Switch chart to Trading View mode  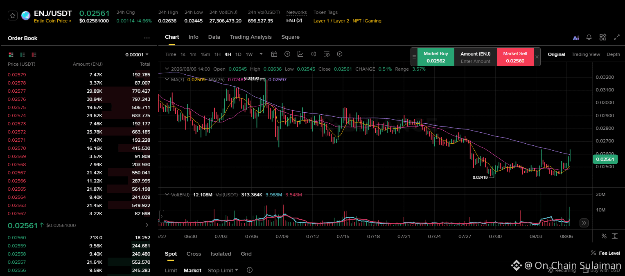pos(586,54)
